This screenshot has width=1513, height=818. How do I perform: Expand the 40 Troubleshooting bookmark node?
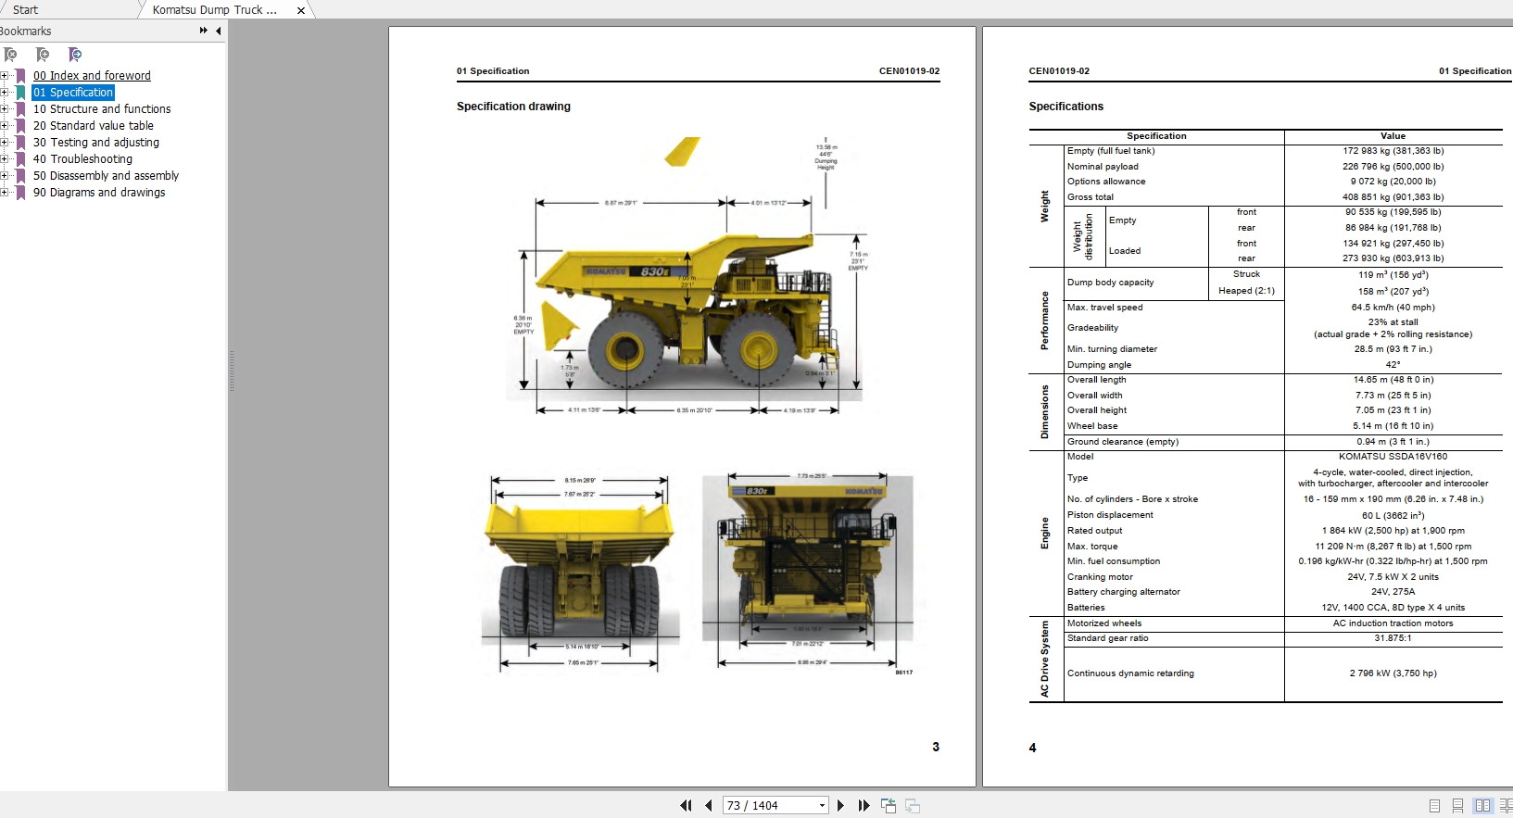(x=5, y=159)
